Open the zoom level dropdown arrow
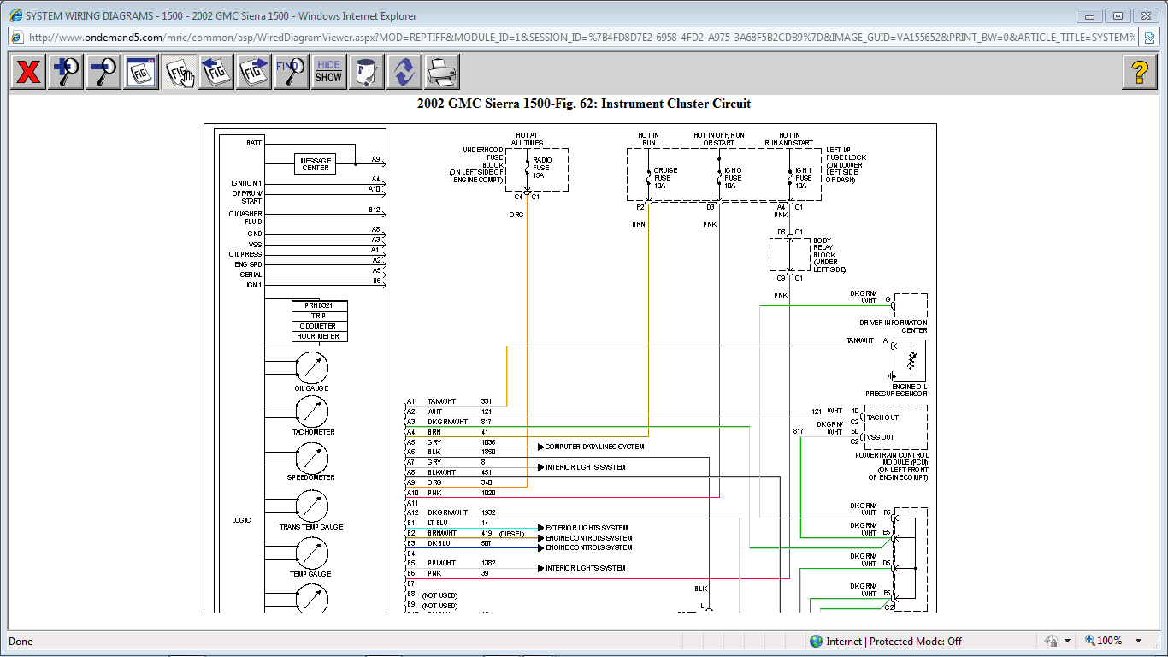Screen dimensions: 1168x657 click(1138, 641)
